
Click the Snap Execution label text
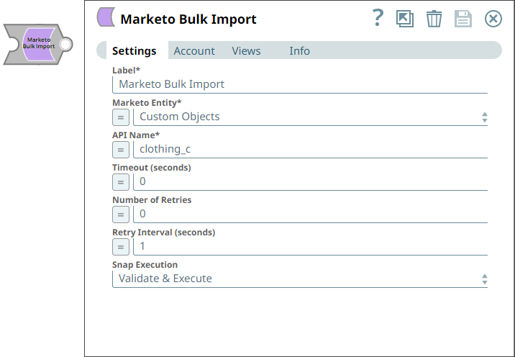145,265
